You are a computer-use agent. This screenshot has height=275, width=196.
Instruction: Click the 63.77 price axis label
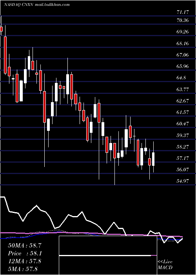coord(183,90)
